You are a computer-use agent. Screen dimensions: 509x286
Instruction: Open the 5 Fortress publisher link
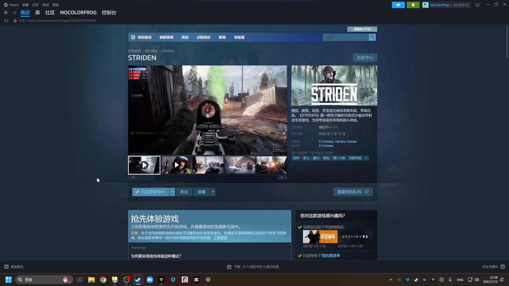326,146
